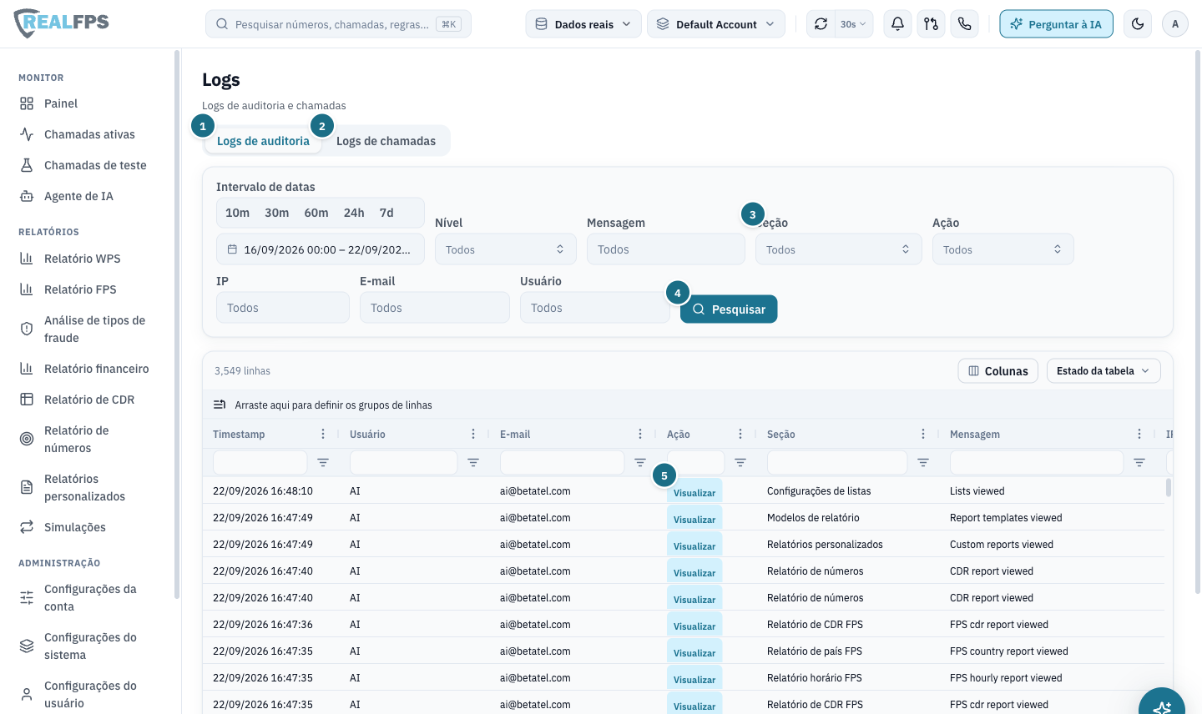
Task: Open Relatório WPS
Action: 92,259
